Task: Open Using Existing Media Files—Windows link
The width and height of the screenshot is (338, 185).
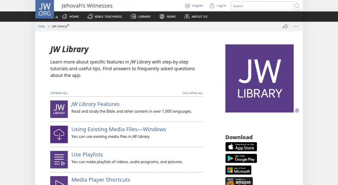Action: 119,129
